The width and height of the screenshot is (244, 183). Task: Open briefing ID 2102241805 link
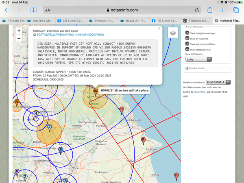coord(200,92)
